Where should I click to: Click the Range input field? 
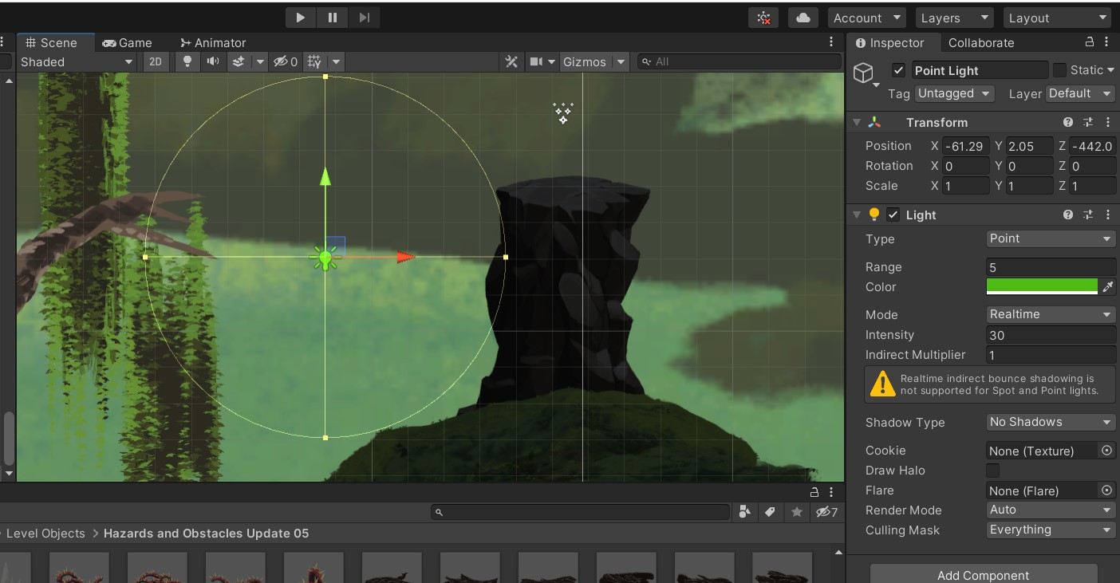click(1051, 267)
